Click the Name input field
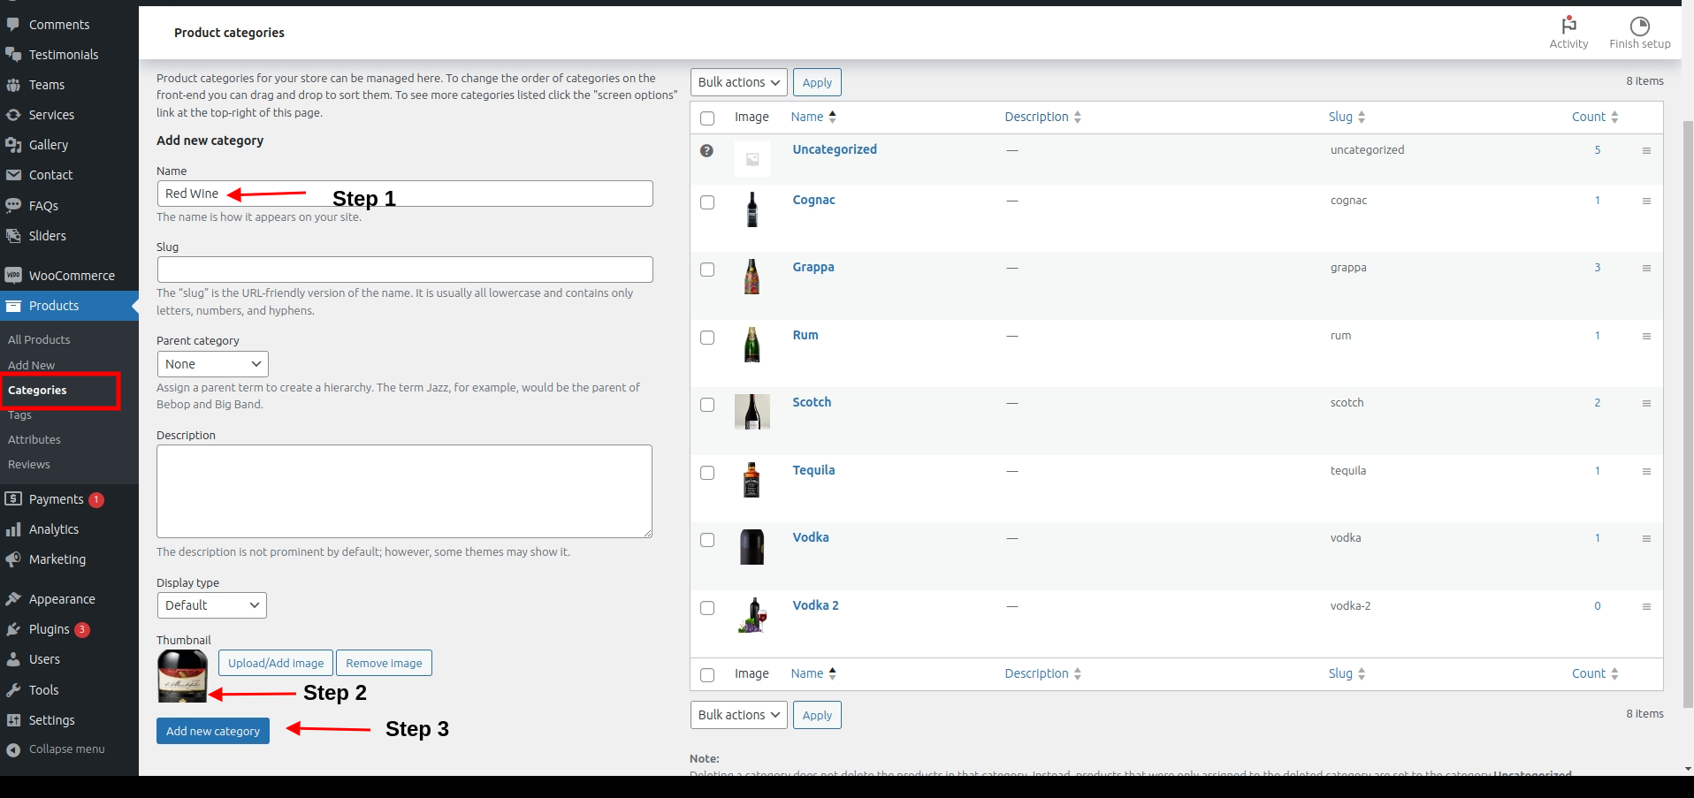Screen dimensions: 1694x798 pos(405,194)
